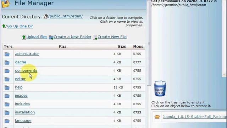Click the Type column header
Screen dimensions: 227x128
point(8,47)
